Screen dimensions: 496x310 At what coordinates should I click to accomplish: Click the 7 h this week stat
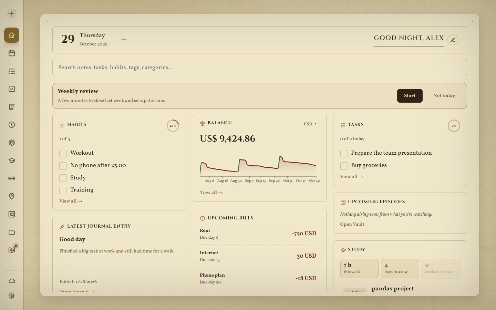[x=359, y=268]
